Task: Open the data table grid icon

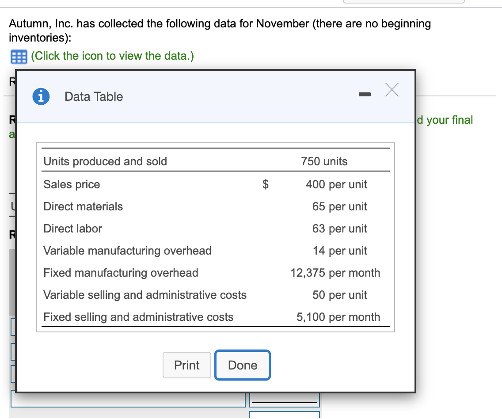Action: [x=18, y=57]
